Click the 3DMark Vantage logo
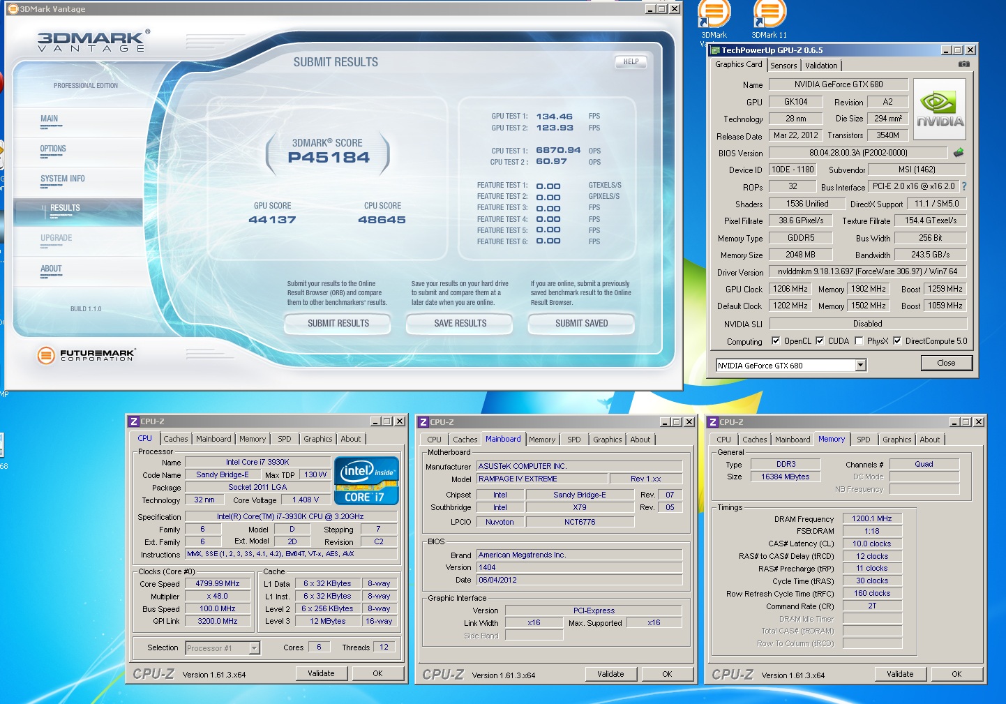This screenshot has height=704, width=1006. 93,40
